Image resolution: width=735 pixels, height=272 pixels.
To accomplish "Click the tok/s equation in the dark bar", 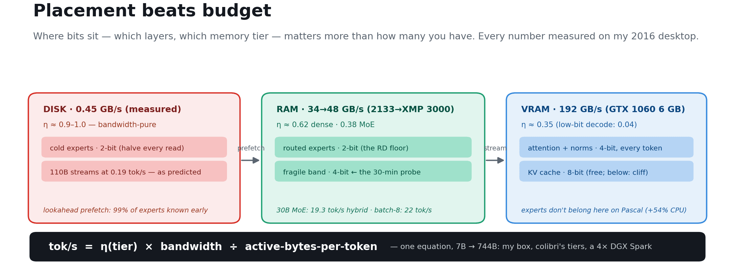I will tap(213, 247).
